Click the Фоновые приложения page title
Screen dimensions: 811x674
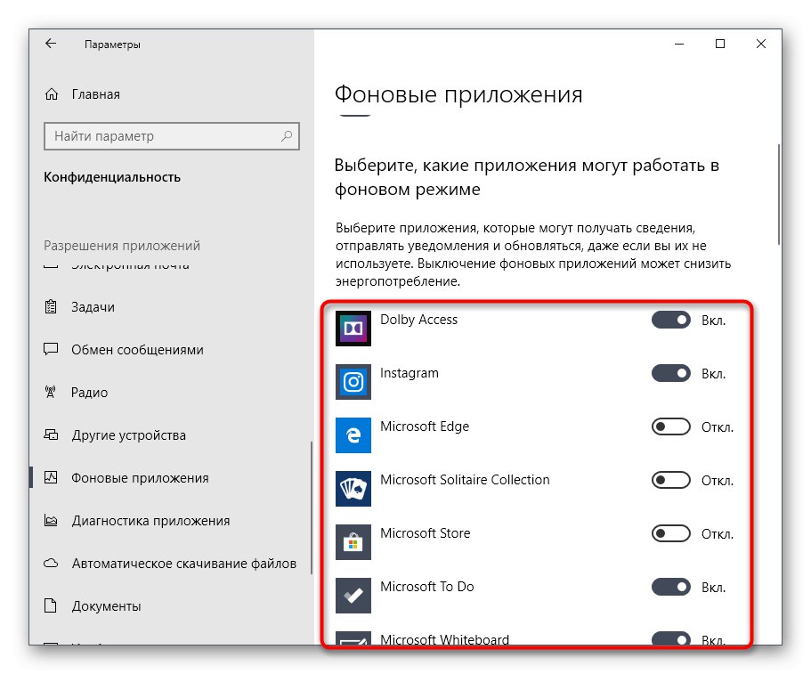point(458,95)
